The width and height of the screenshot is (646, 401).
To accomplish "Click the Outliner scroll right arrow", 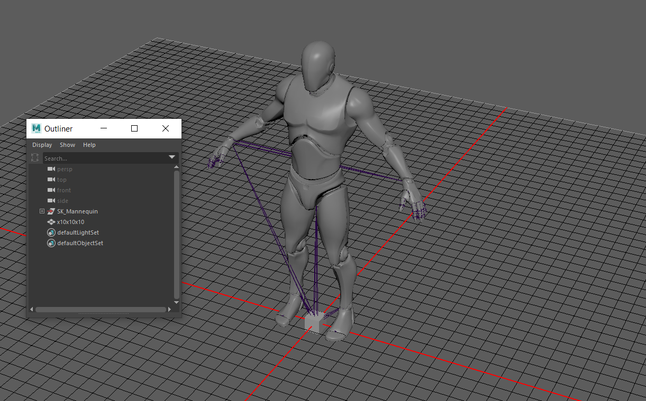I will coord(170,310).
